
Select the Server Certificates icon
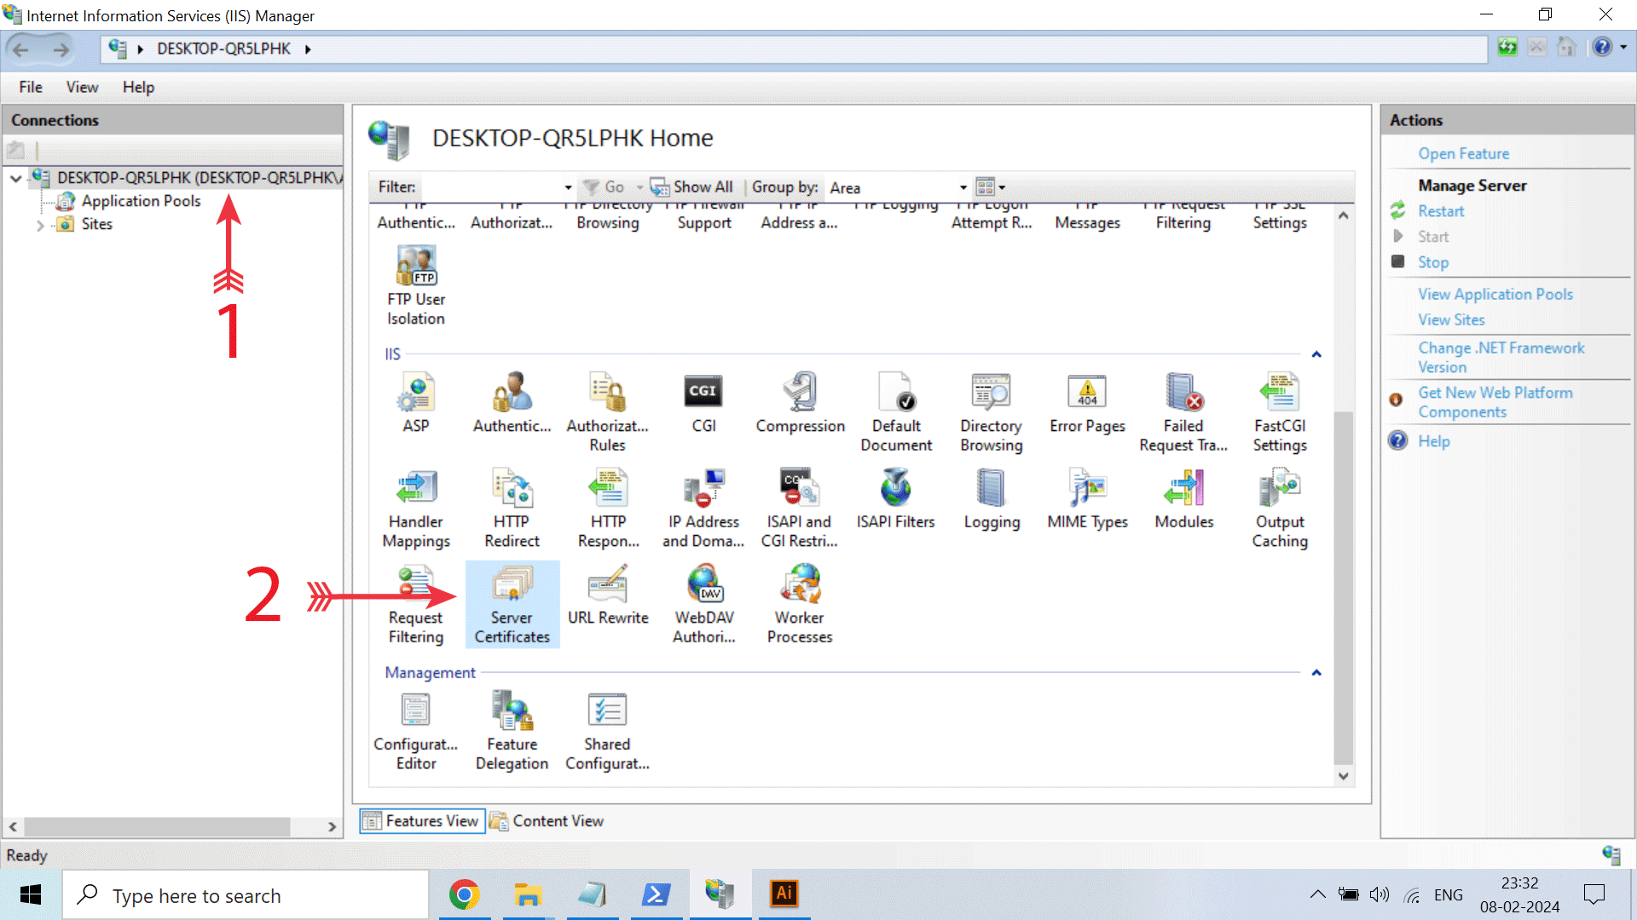[x=512, y=605]
